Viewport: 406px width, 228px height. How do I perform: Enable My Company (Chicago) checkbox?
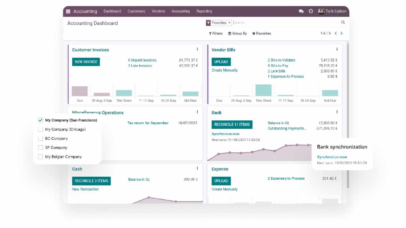click(40, 130)
